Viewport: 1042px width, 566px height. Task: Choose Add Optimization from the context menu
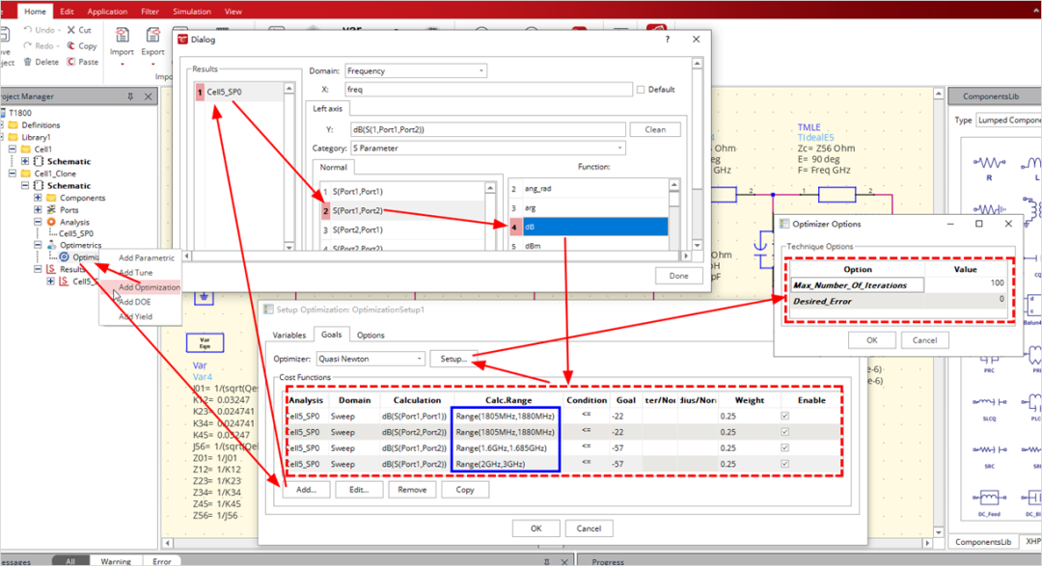149,287
